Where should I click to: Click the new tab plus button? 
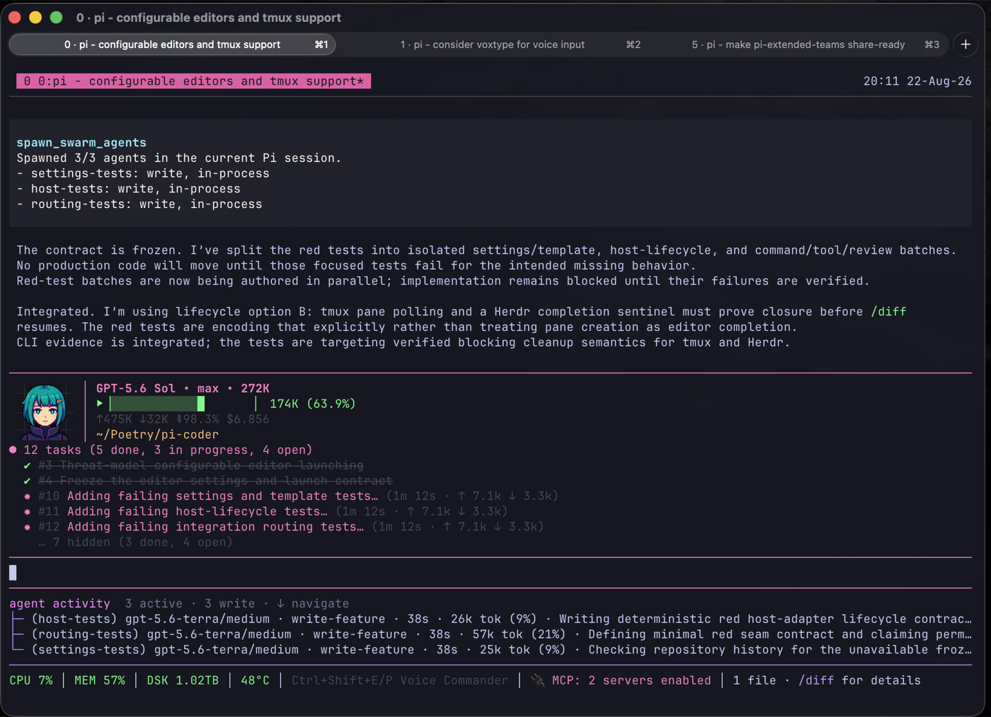966,45
